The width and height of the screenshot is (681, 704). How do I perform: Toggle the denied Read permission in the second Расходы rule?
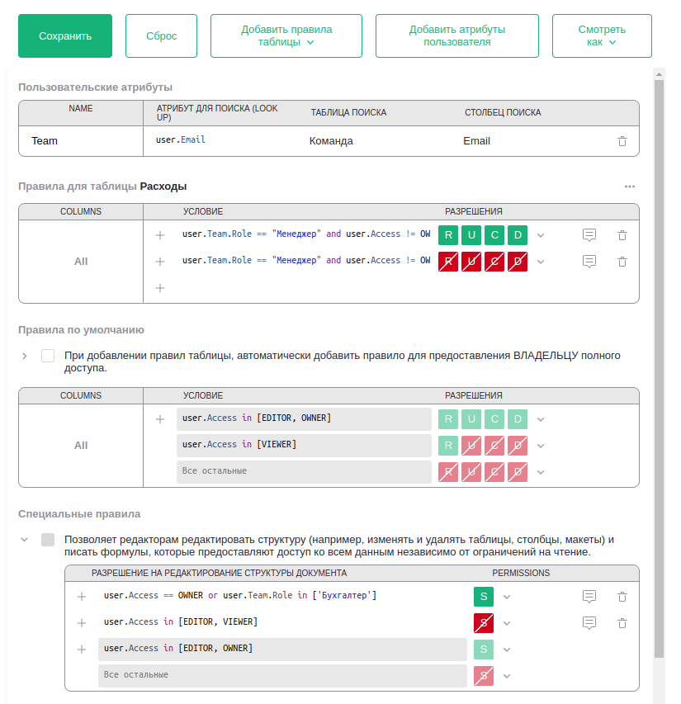coord(448,262)
